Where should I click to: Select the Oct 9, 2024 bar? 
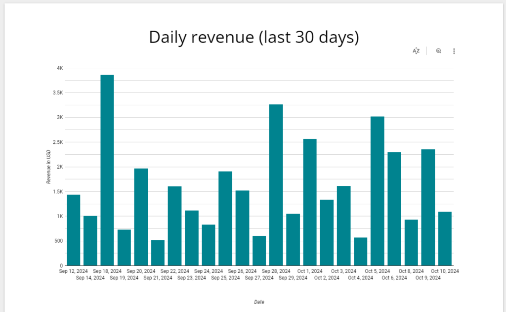428,207
